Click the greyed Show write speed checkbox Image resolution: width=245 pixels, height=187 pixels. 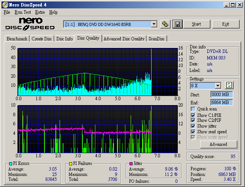tap(193, 137)
